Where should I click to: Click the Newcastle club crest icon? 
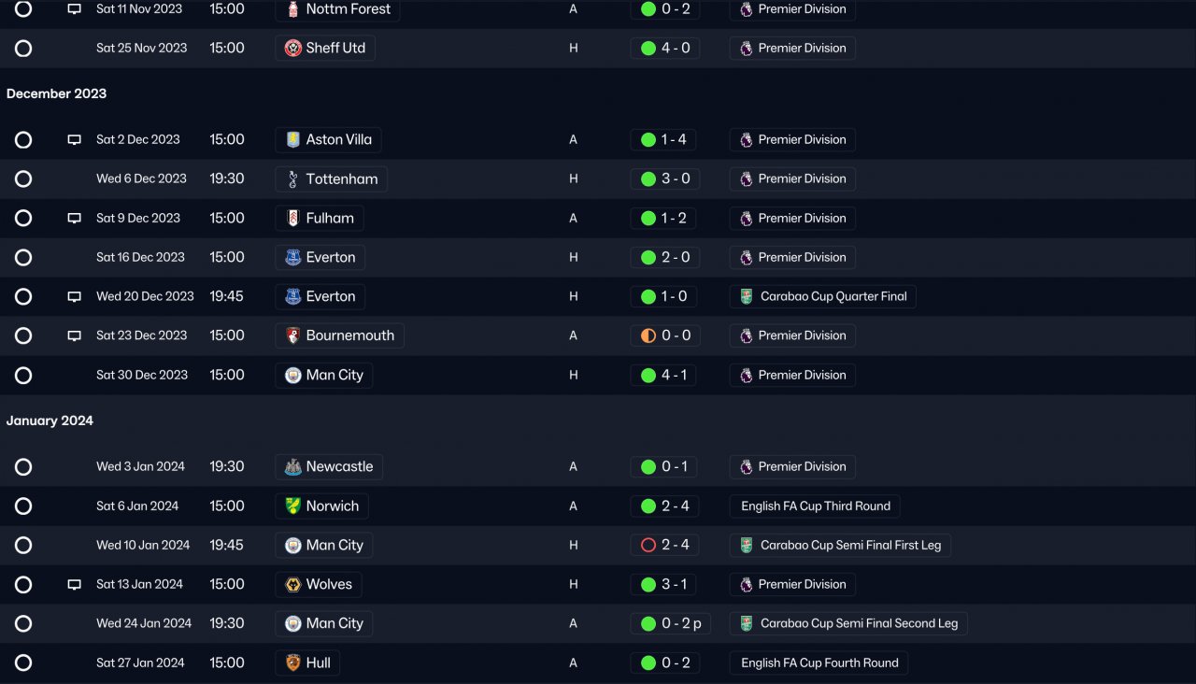coord(293,467)
